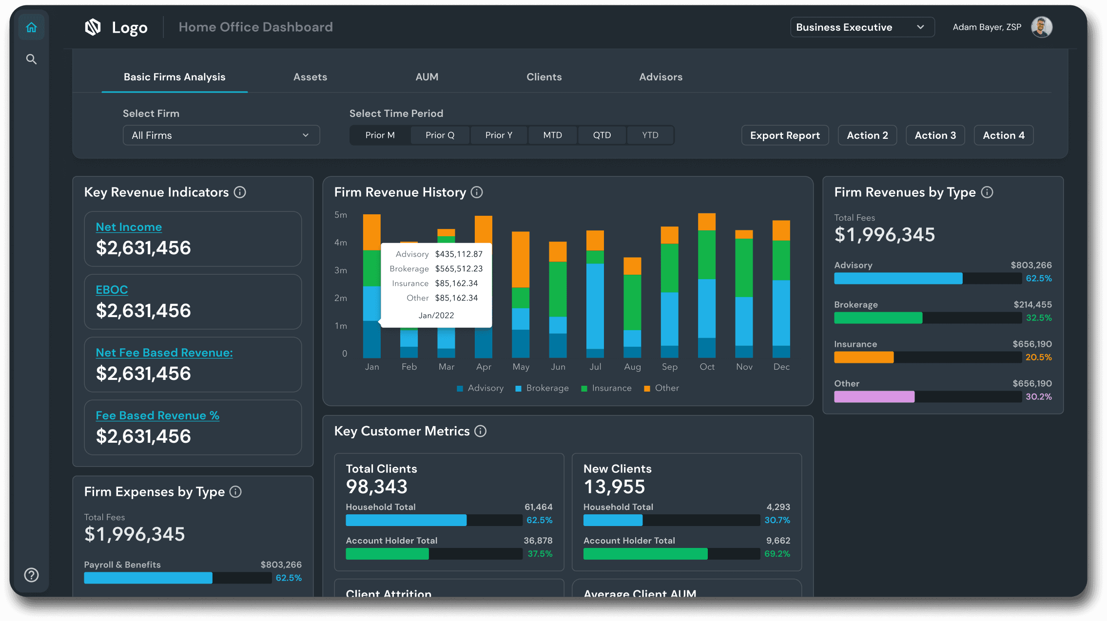Open the help question mark icon

click(x=31, y=575)
